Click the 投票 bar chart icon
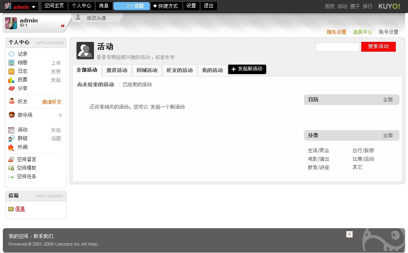 point(11,80)
